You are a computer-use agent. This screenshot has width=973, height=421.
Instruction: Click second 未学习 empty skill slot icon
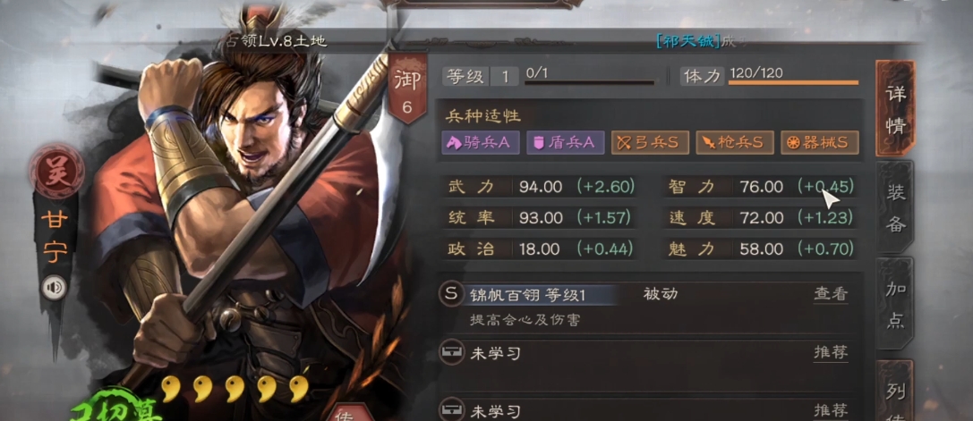[450, 410]
